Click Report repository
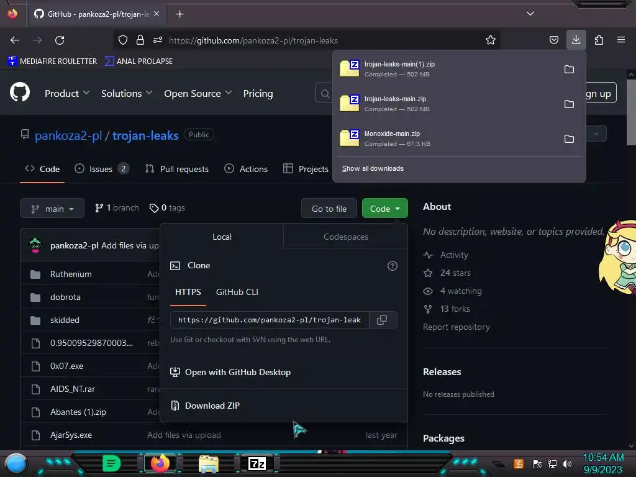Screen dimensions: 636x477 (457, 327)
